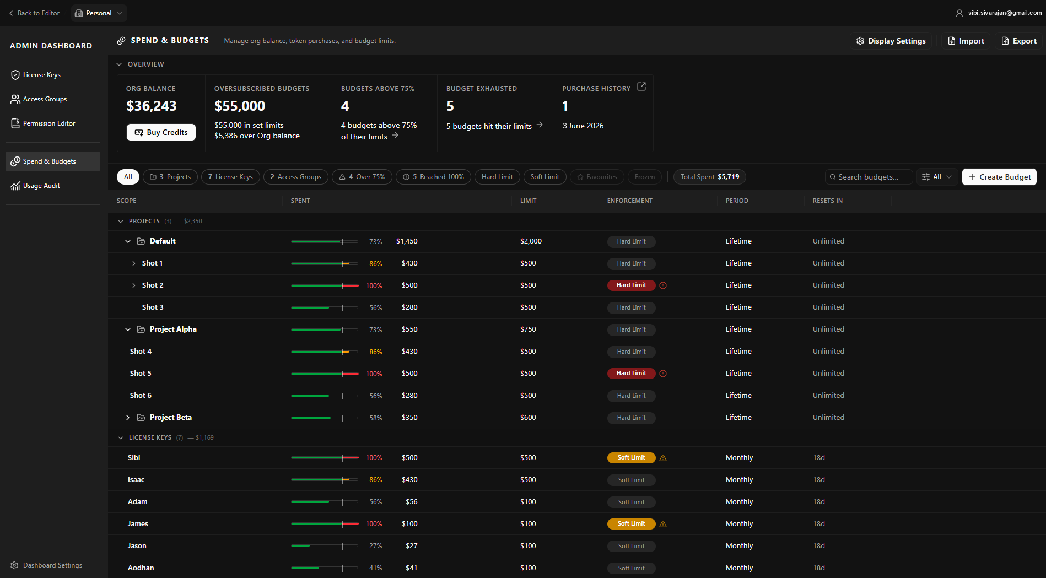Filter by 5 Reached 100% chip

pyautogui.click(x=433, y=177)
